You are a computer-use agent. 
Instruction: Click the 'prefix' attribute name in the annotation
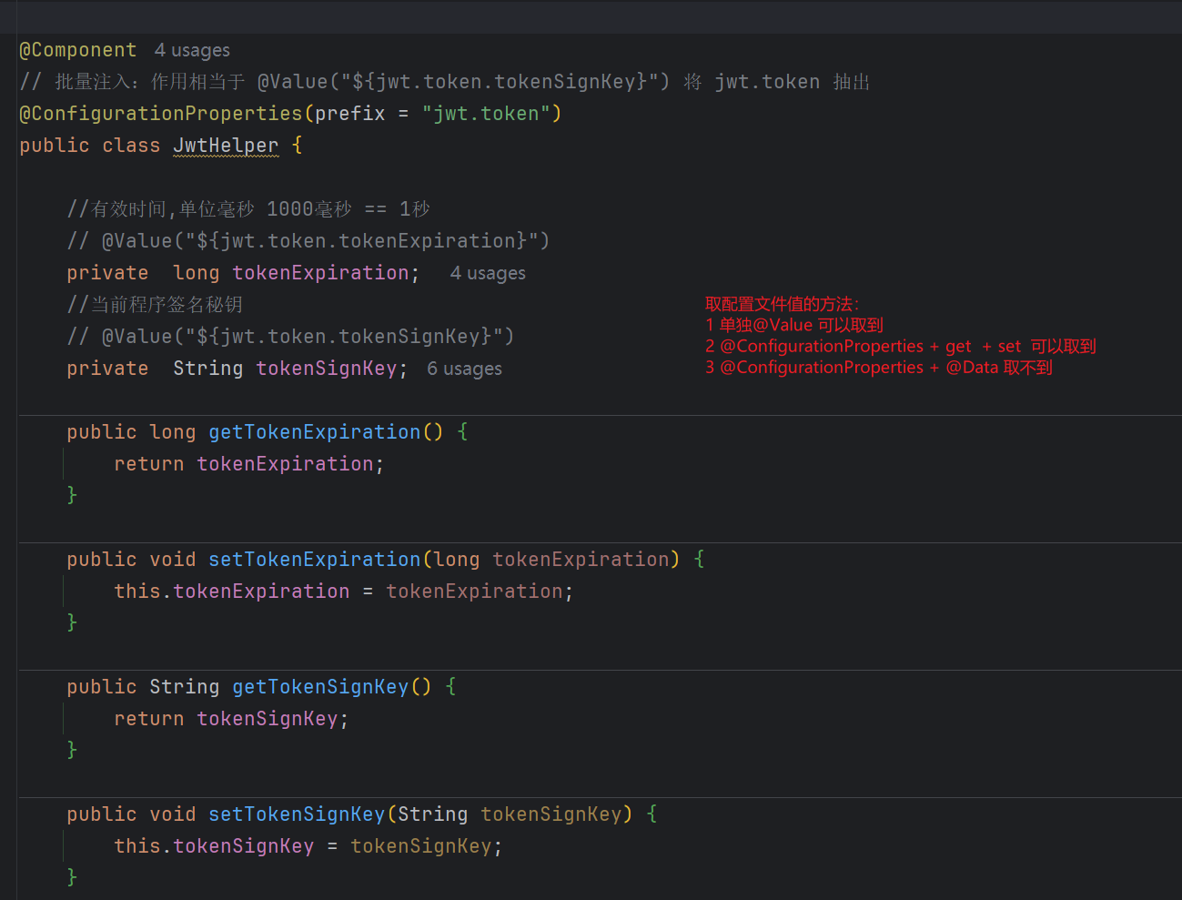tap(350, 114)
